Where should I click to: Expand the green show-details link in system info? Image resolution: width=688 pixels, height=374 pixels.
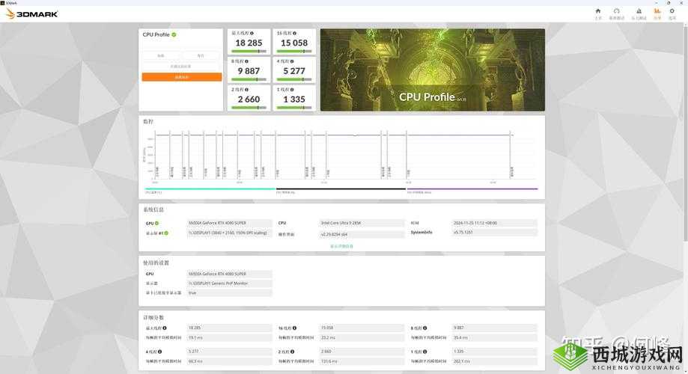341,246
